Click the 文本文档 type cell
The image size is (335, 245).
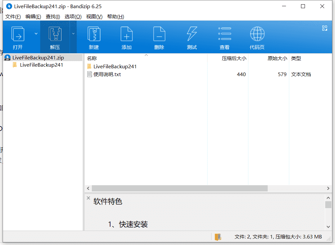301,74
